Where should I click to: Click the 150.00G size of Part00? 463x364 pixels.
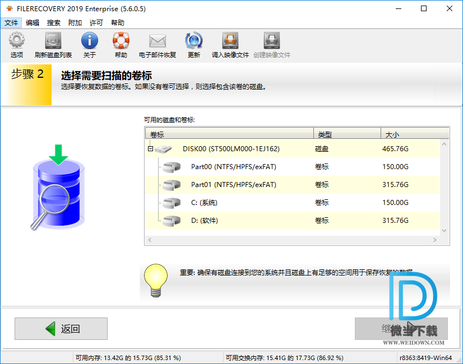tap(395, 167)
